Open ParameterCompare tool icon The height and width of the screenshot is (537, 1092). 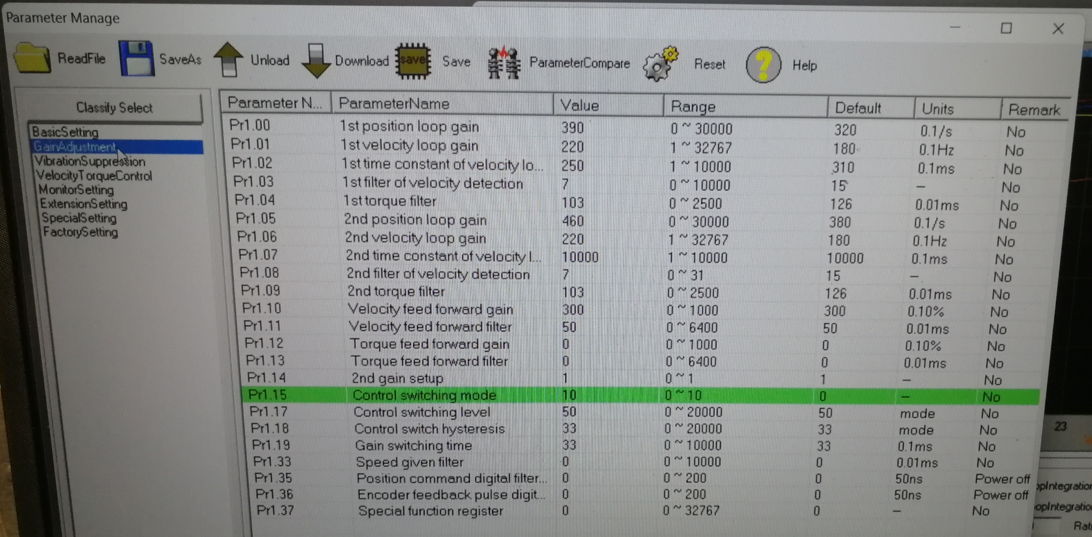click(x=504, y=63)
